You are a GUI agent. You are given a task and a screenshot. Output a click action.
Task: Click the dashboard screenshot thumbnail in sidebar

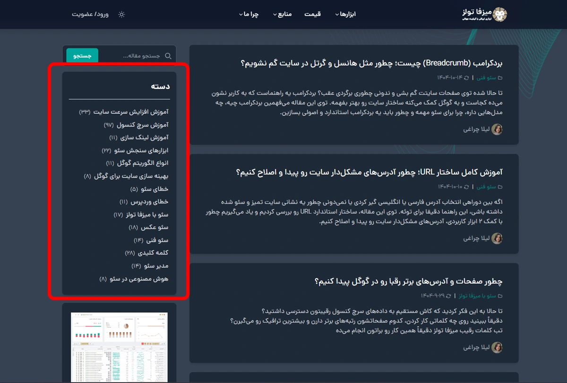[119, 347]
